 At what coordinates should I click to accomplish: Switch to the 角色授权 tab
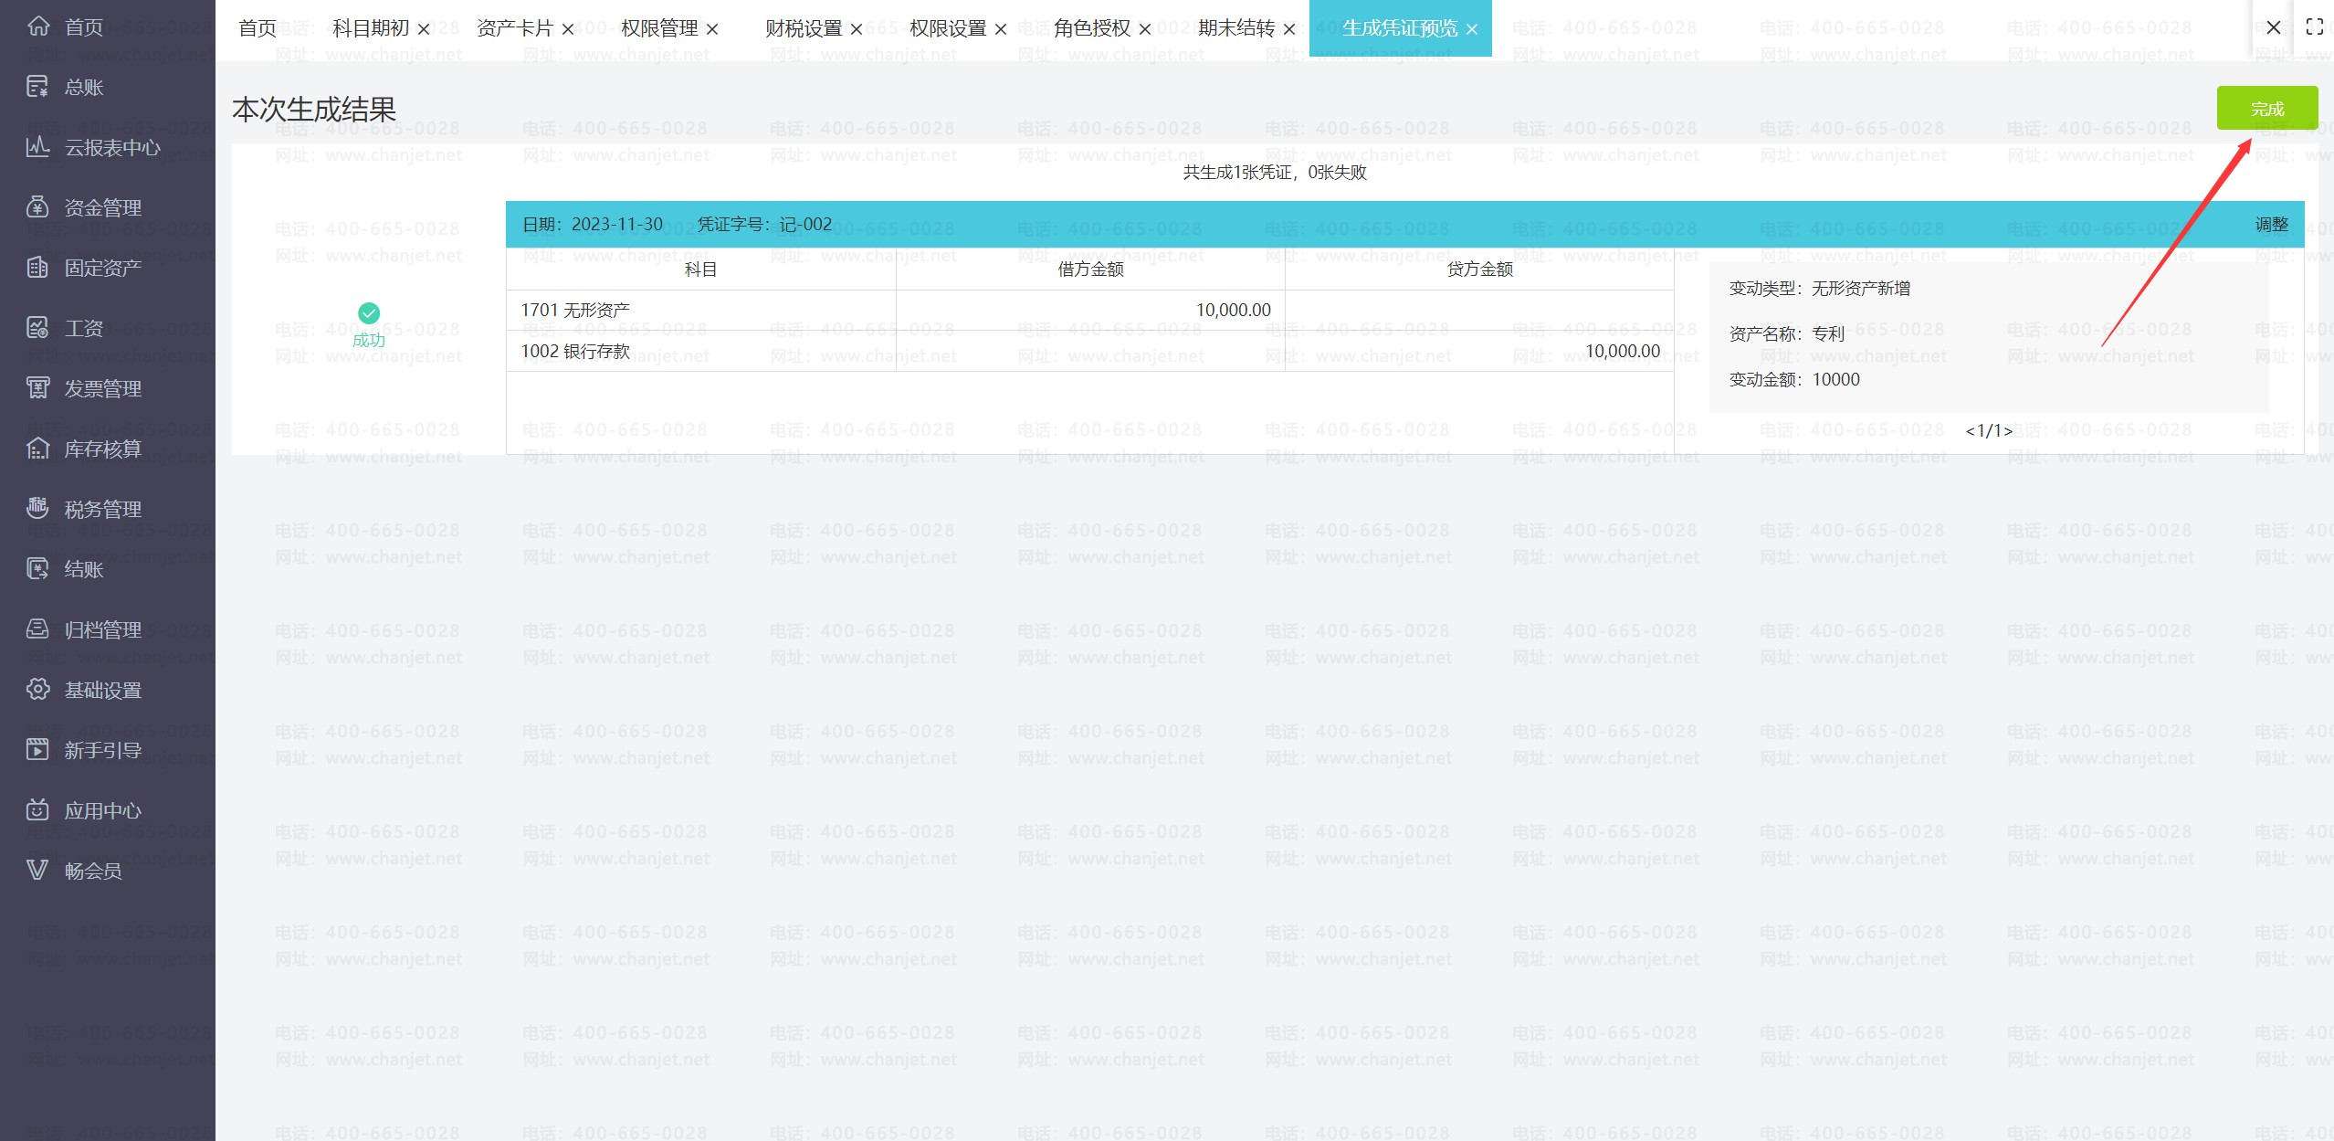point(1091,28)
